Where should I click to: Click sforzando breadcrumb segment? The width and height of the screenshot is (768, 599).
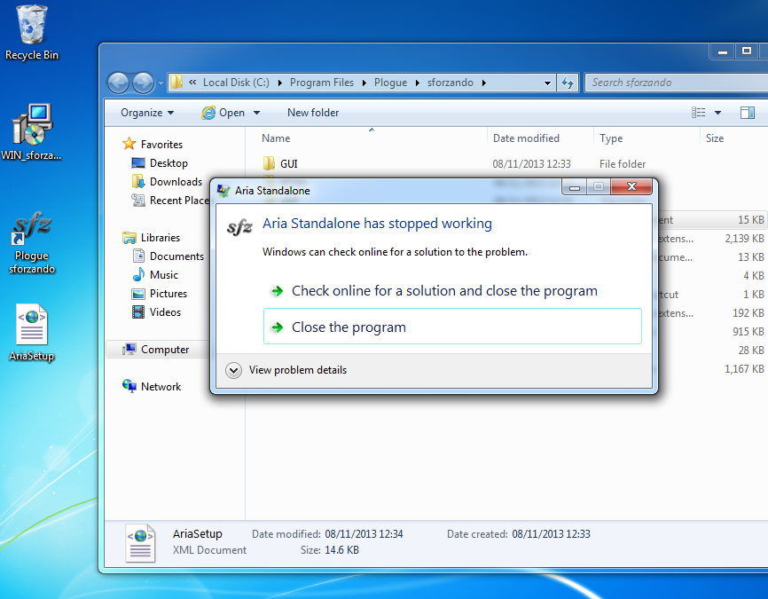coord(451,83)
